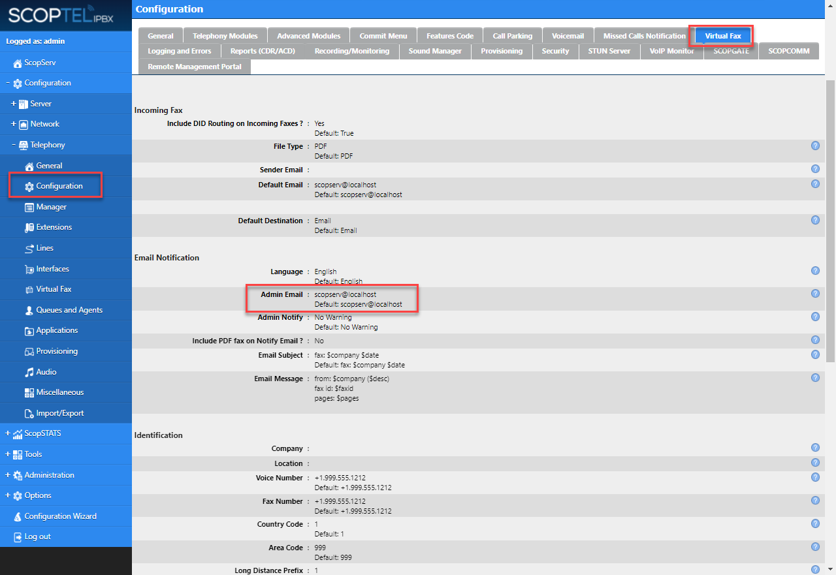Open the Advanced Modules tab
Viewport: 836px width, 575px height.
[309, 36]
